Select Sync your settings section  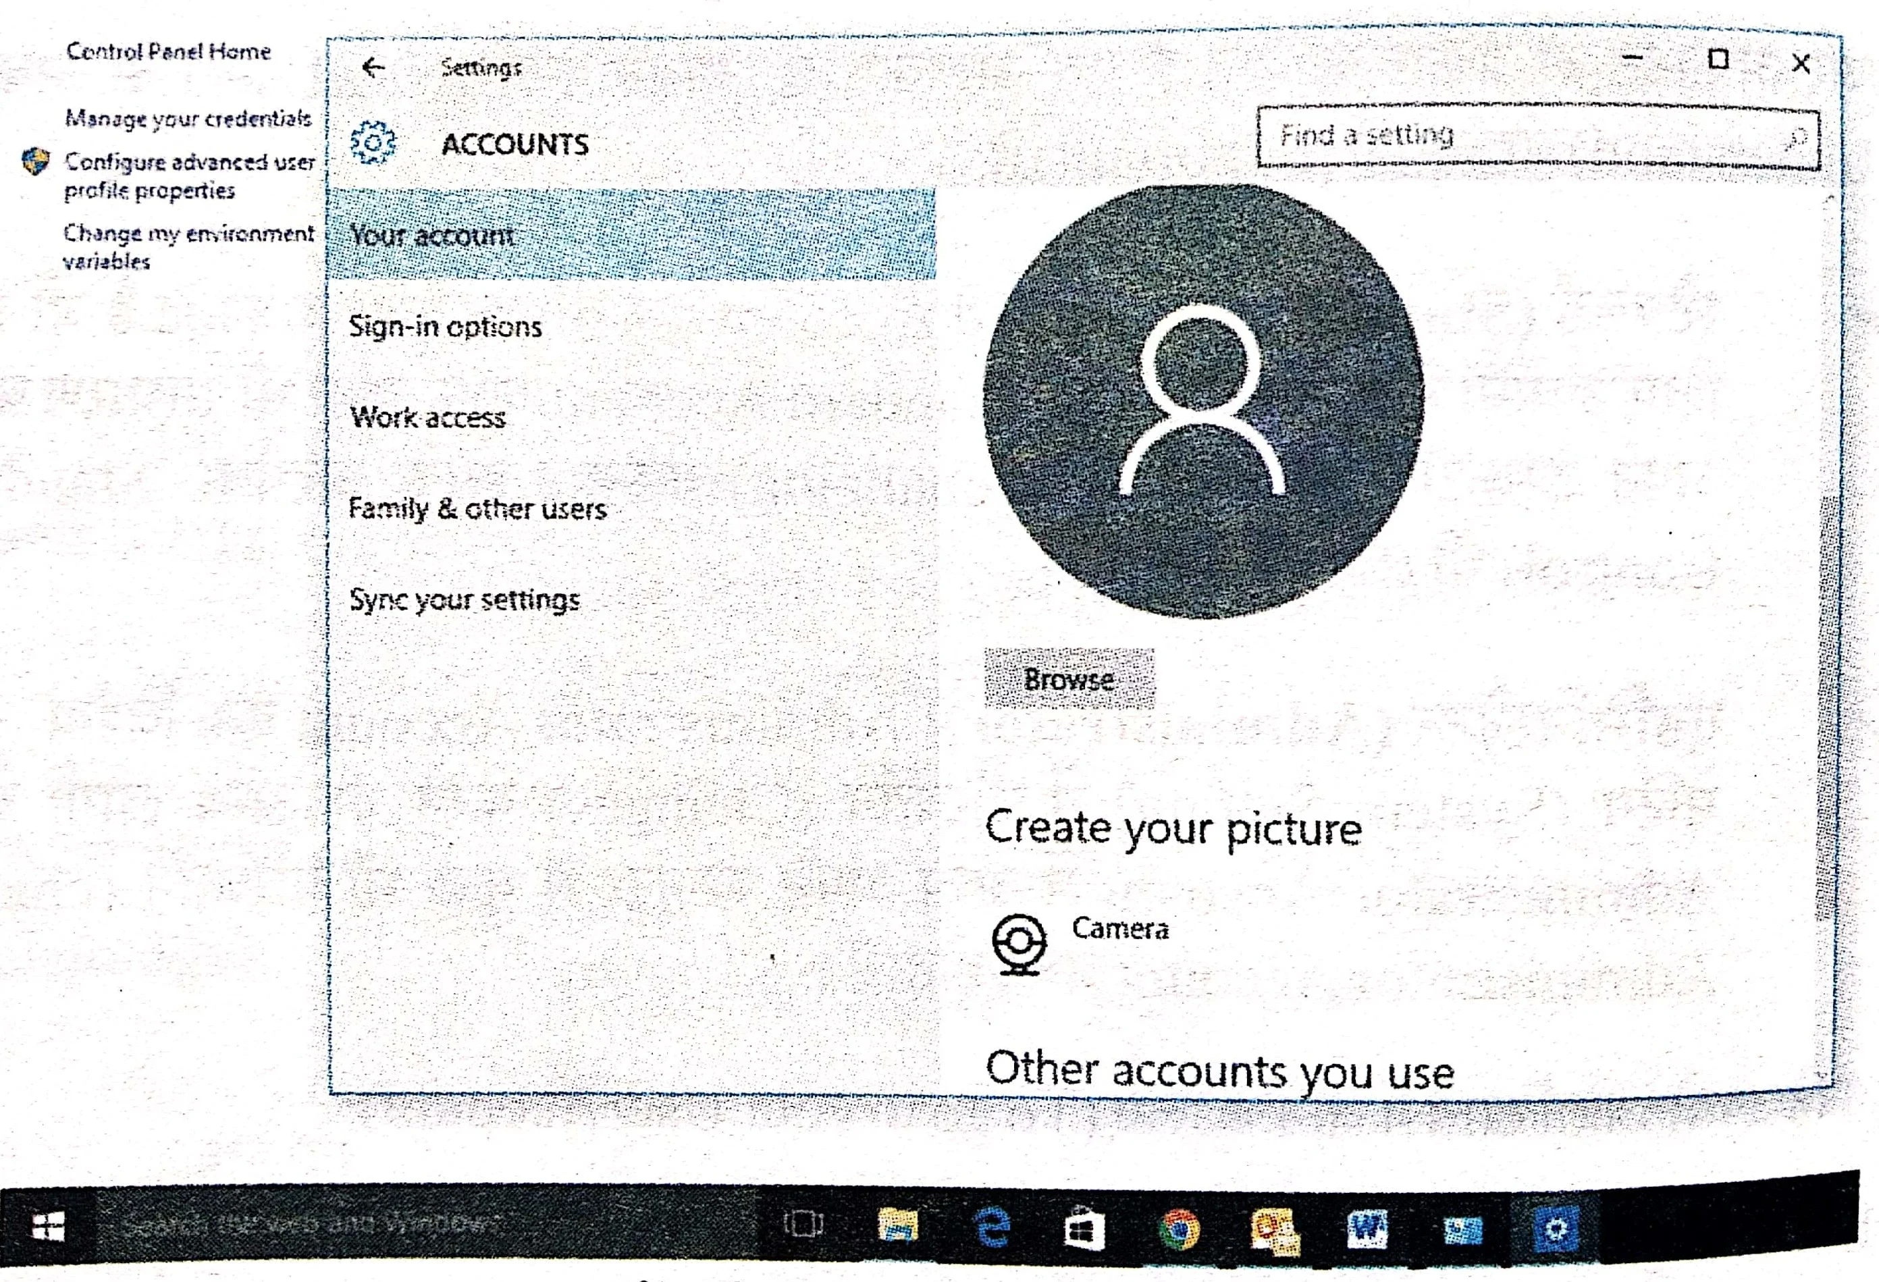pos(464,599)
